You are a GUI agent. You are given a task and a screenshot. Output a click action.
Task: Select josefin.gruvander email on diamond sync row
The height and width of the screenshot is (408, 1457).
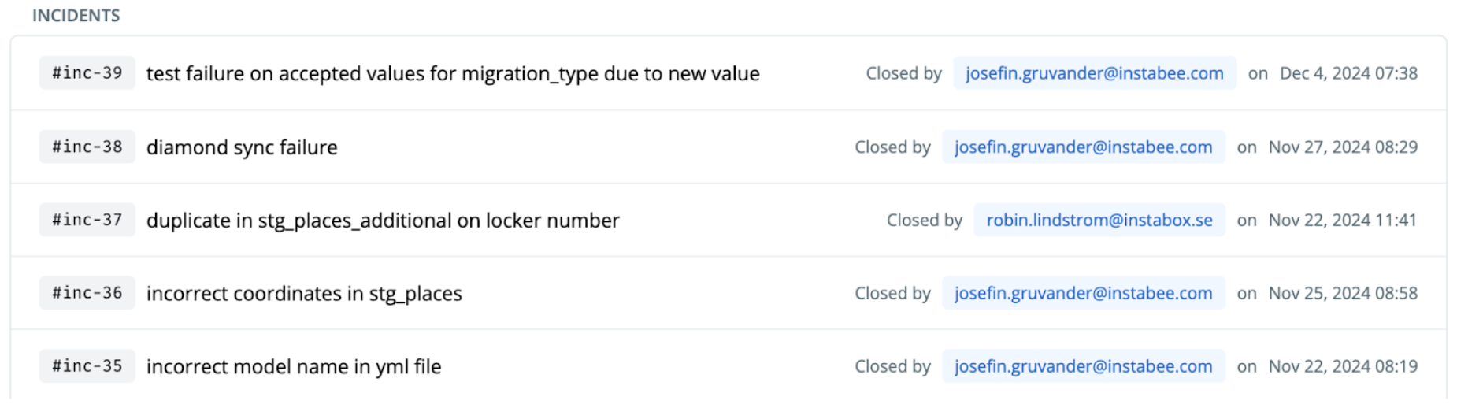tap(1084, 147)
